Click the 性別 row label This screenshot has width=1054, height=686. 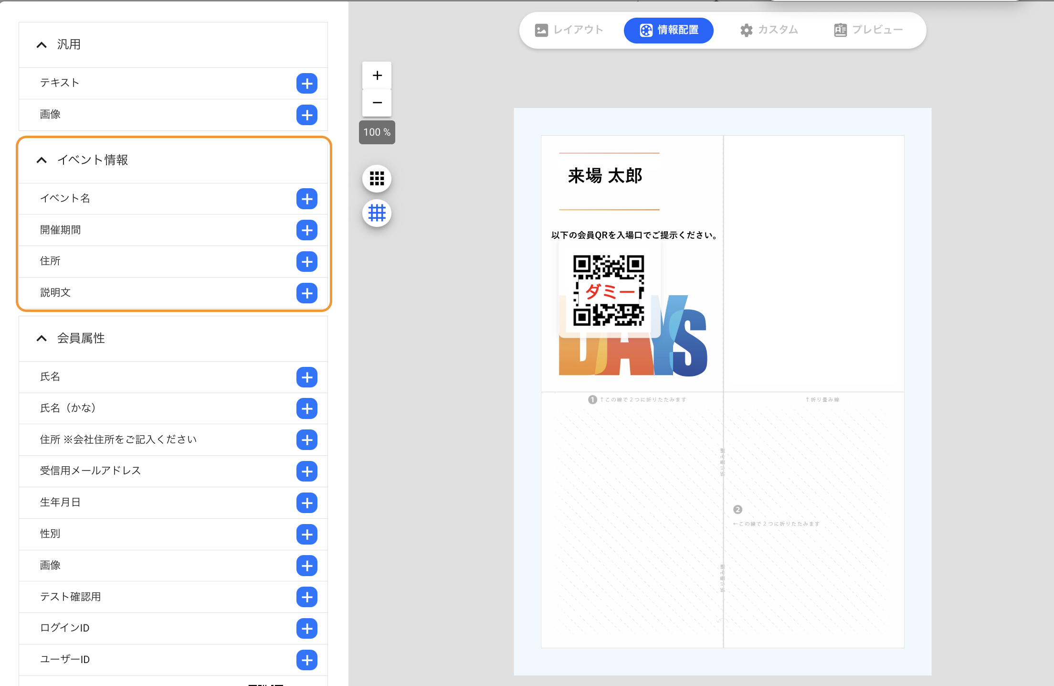tap(50, 534)
